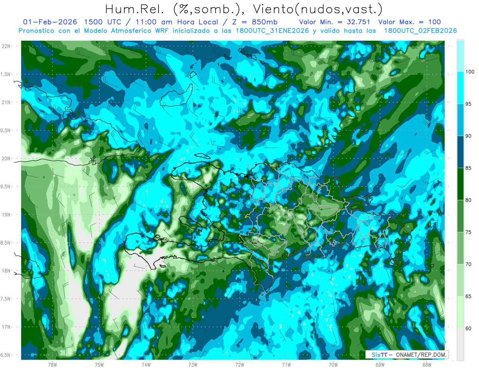Click the '73W' longitude label
This screenshot has height=370, width=479.
[x=193, y=364]
